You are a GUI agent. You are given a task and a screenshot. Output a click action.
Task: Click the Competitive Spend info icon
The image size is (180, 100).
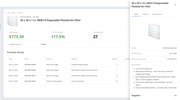(21, 44)
